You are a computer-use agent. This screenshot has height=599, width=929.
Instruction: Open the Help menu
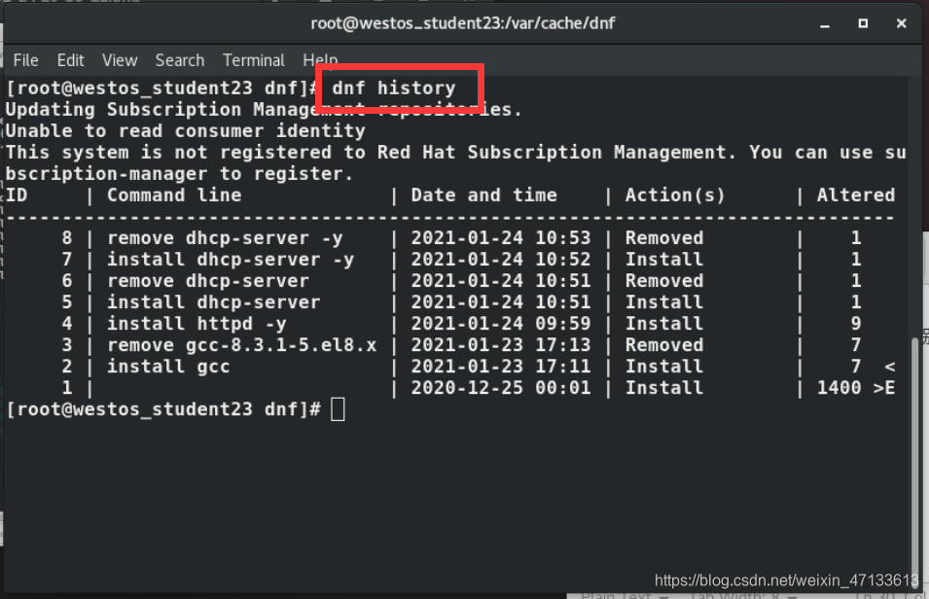pos(320,60)
